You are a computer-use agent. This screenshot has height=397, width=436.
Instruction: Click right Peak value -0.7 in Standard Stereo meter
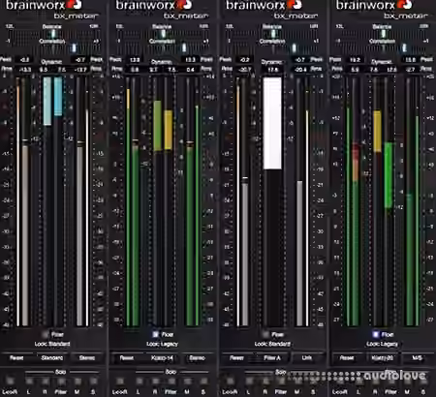(79, 60)
